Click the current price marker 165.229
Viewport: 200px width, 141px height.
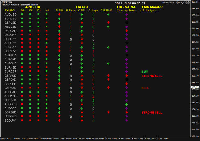pyautogui.click(x=195, y=87)
